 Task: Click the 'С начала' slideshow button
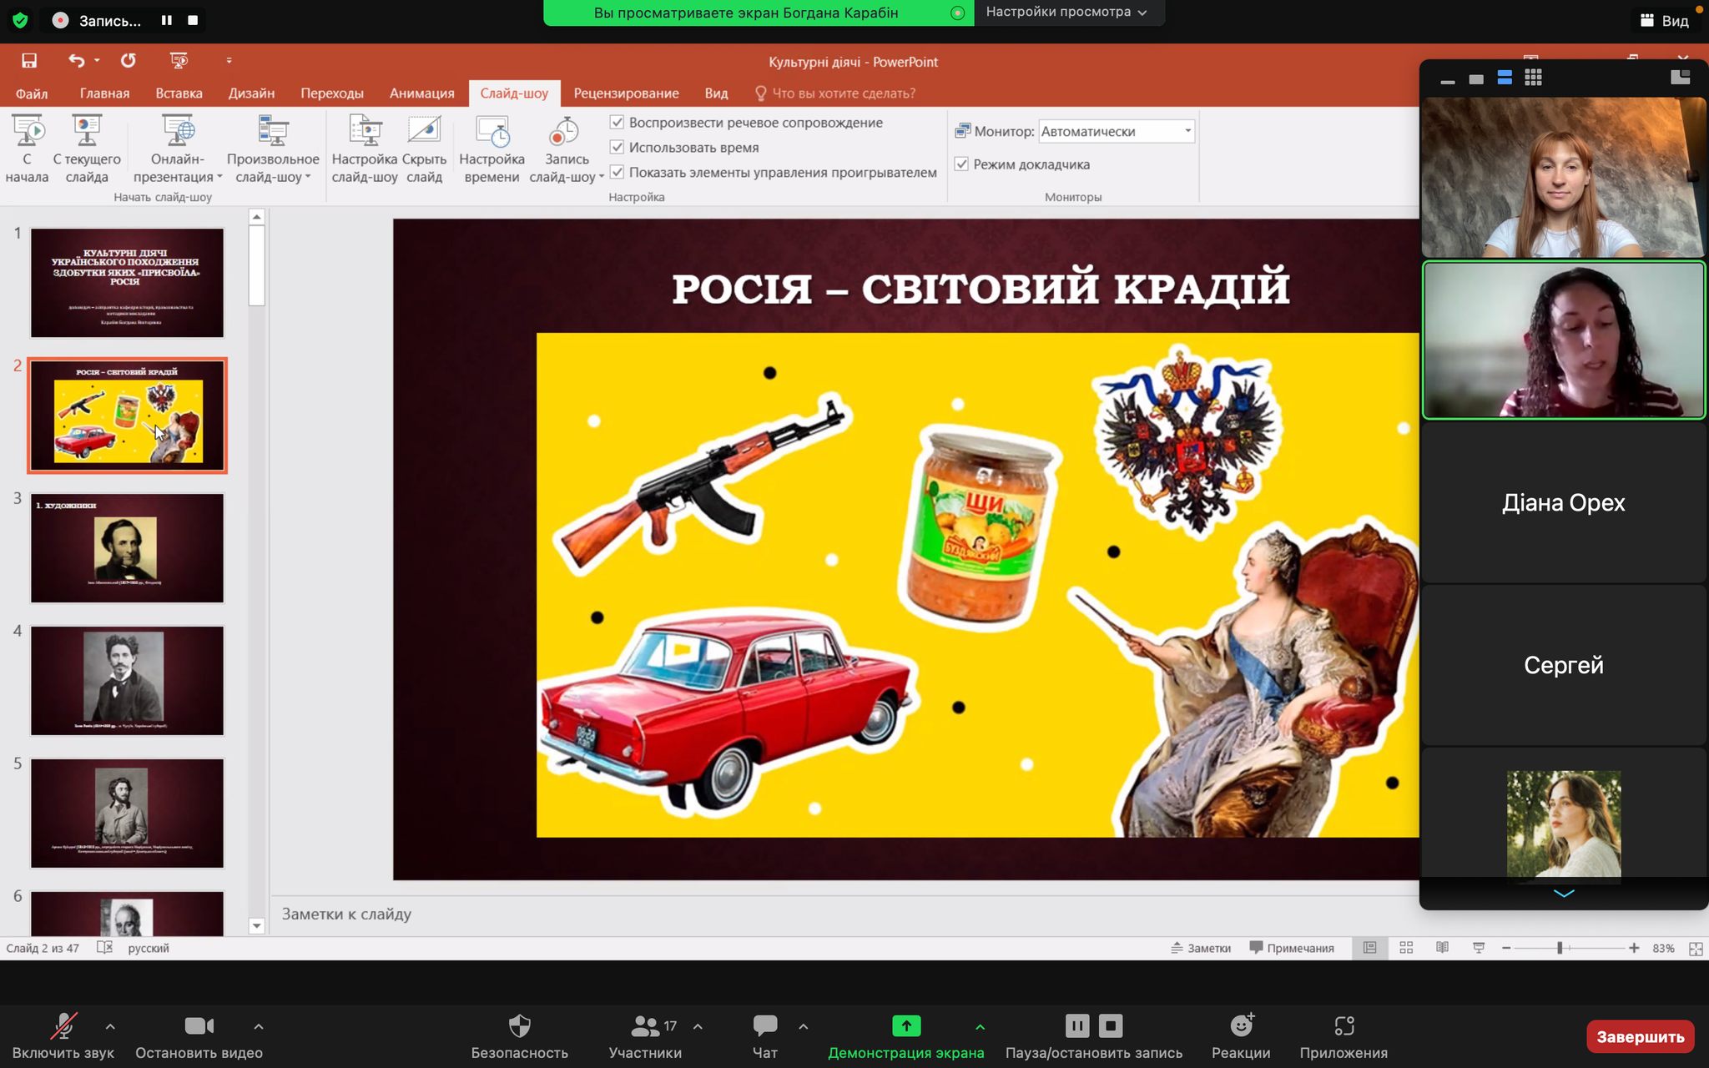click(x=27, y=150)
